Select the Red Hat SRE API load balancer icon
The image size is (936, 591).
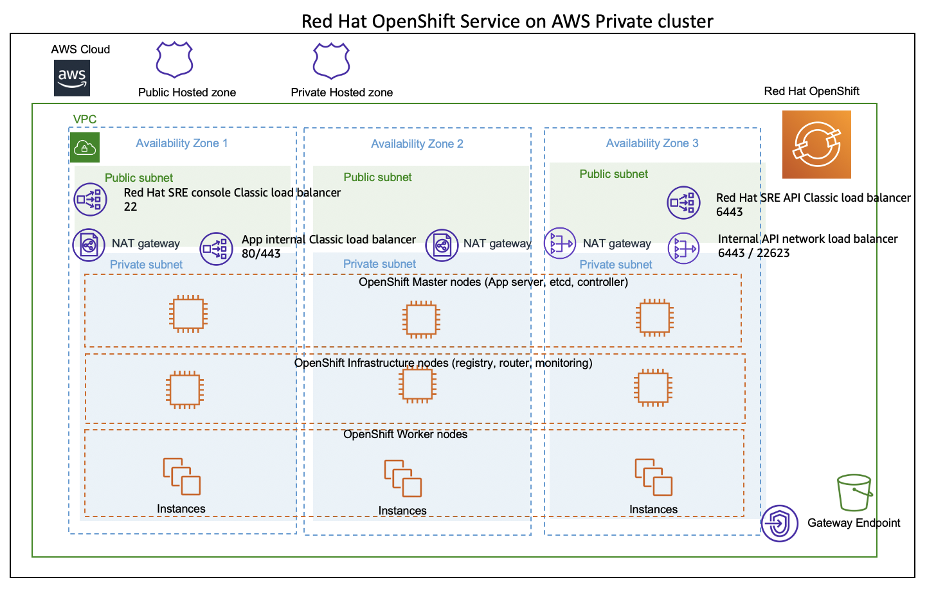pyautogui.click(x=683, y=203)
